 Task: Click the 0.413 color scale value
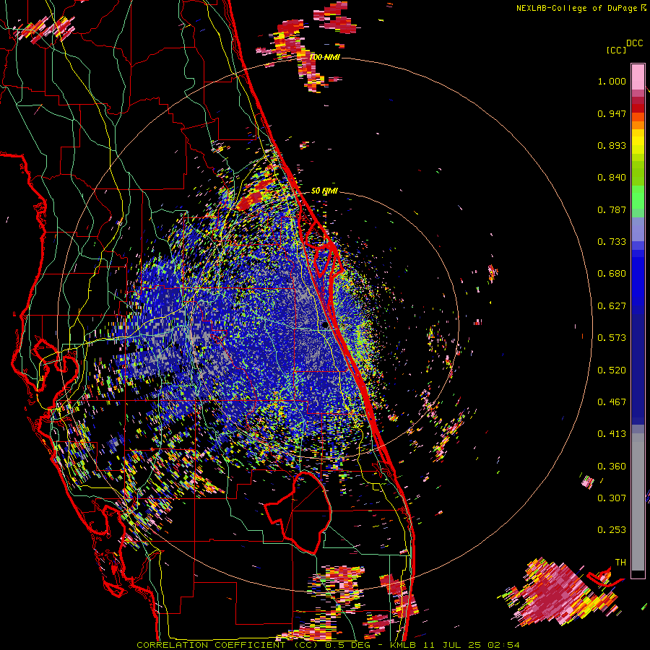coord(612,434)
